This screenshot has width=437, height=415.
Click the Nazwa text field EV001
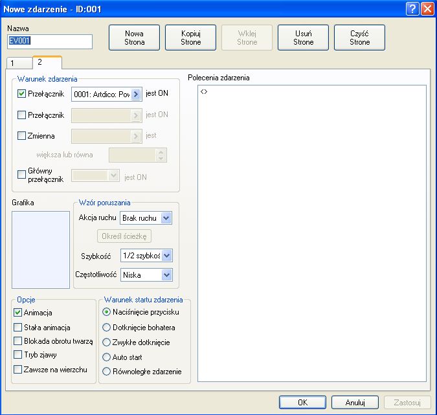click(x=50, y=42)
